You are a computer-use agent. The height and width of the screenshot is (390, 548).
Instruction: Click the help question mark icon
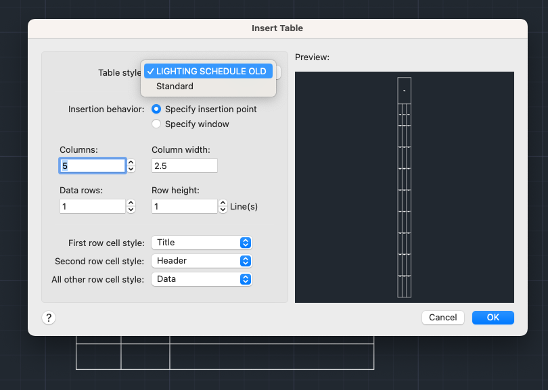pyautogui.click(x=48, y=317)
